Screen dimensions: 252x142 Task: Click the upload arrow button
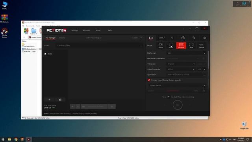point(112,106)
